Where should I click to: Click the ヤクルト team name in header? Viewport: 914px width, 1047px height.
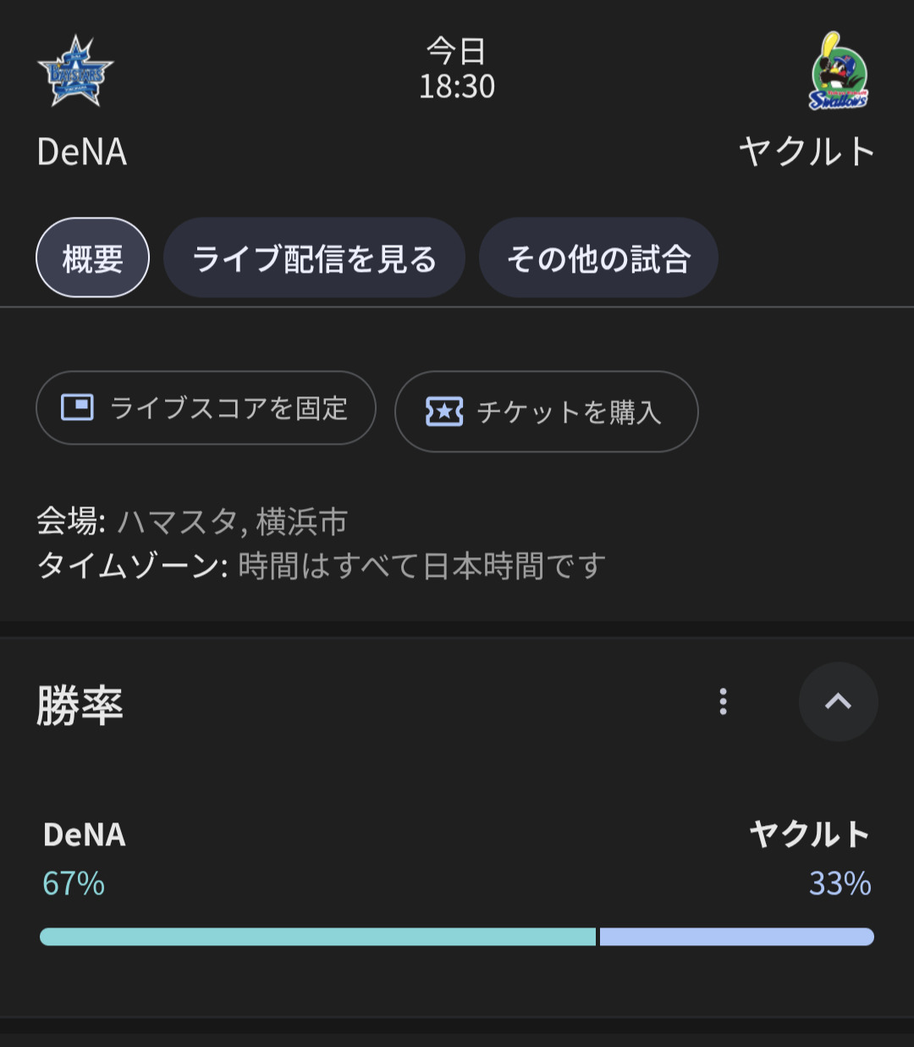807,152
